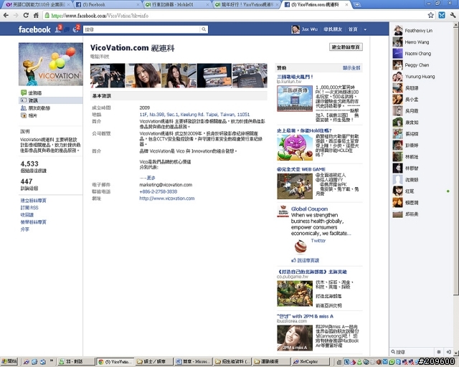Switch to the fourth tab about VicoVation
The image size is (459, 367).
247,5
